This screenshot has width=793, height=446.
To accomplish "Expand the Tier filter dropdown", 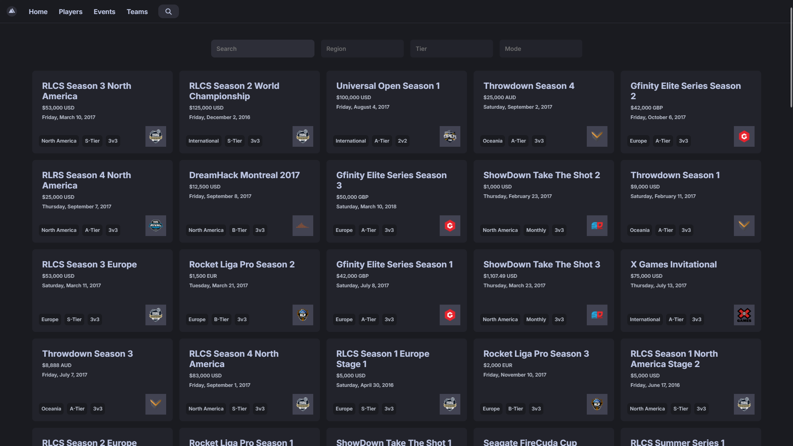I will coord(451,49).
